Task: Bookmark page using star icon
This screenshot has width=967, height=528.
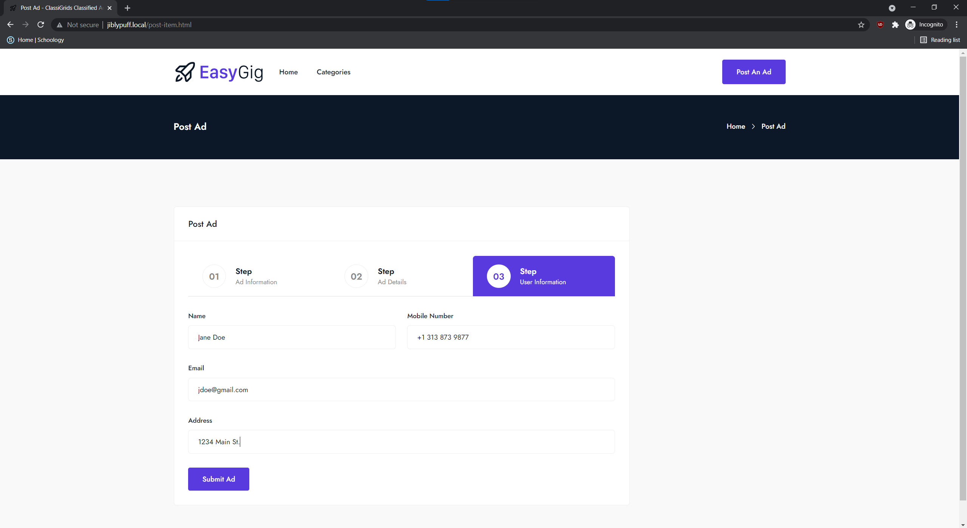Action: [861, 25]
